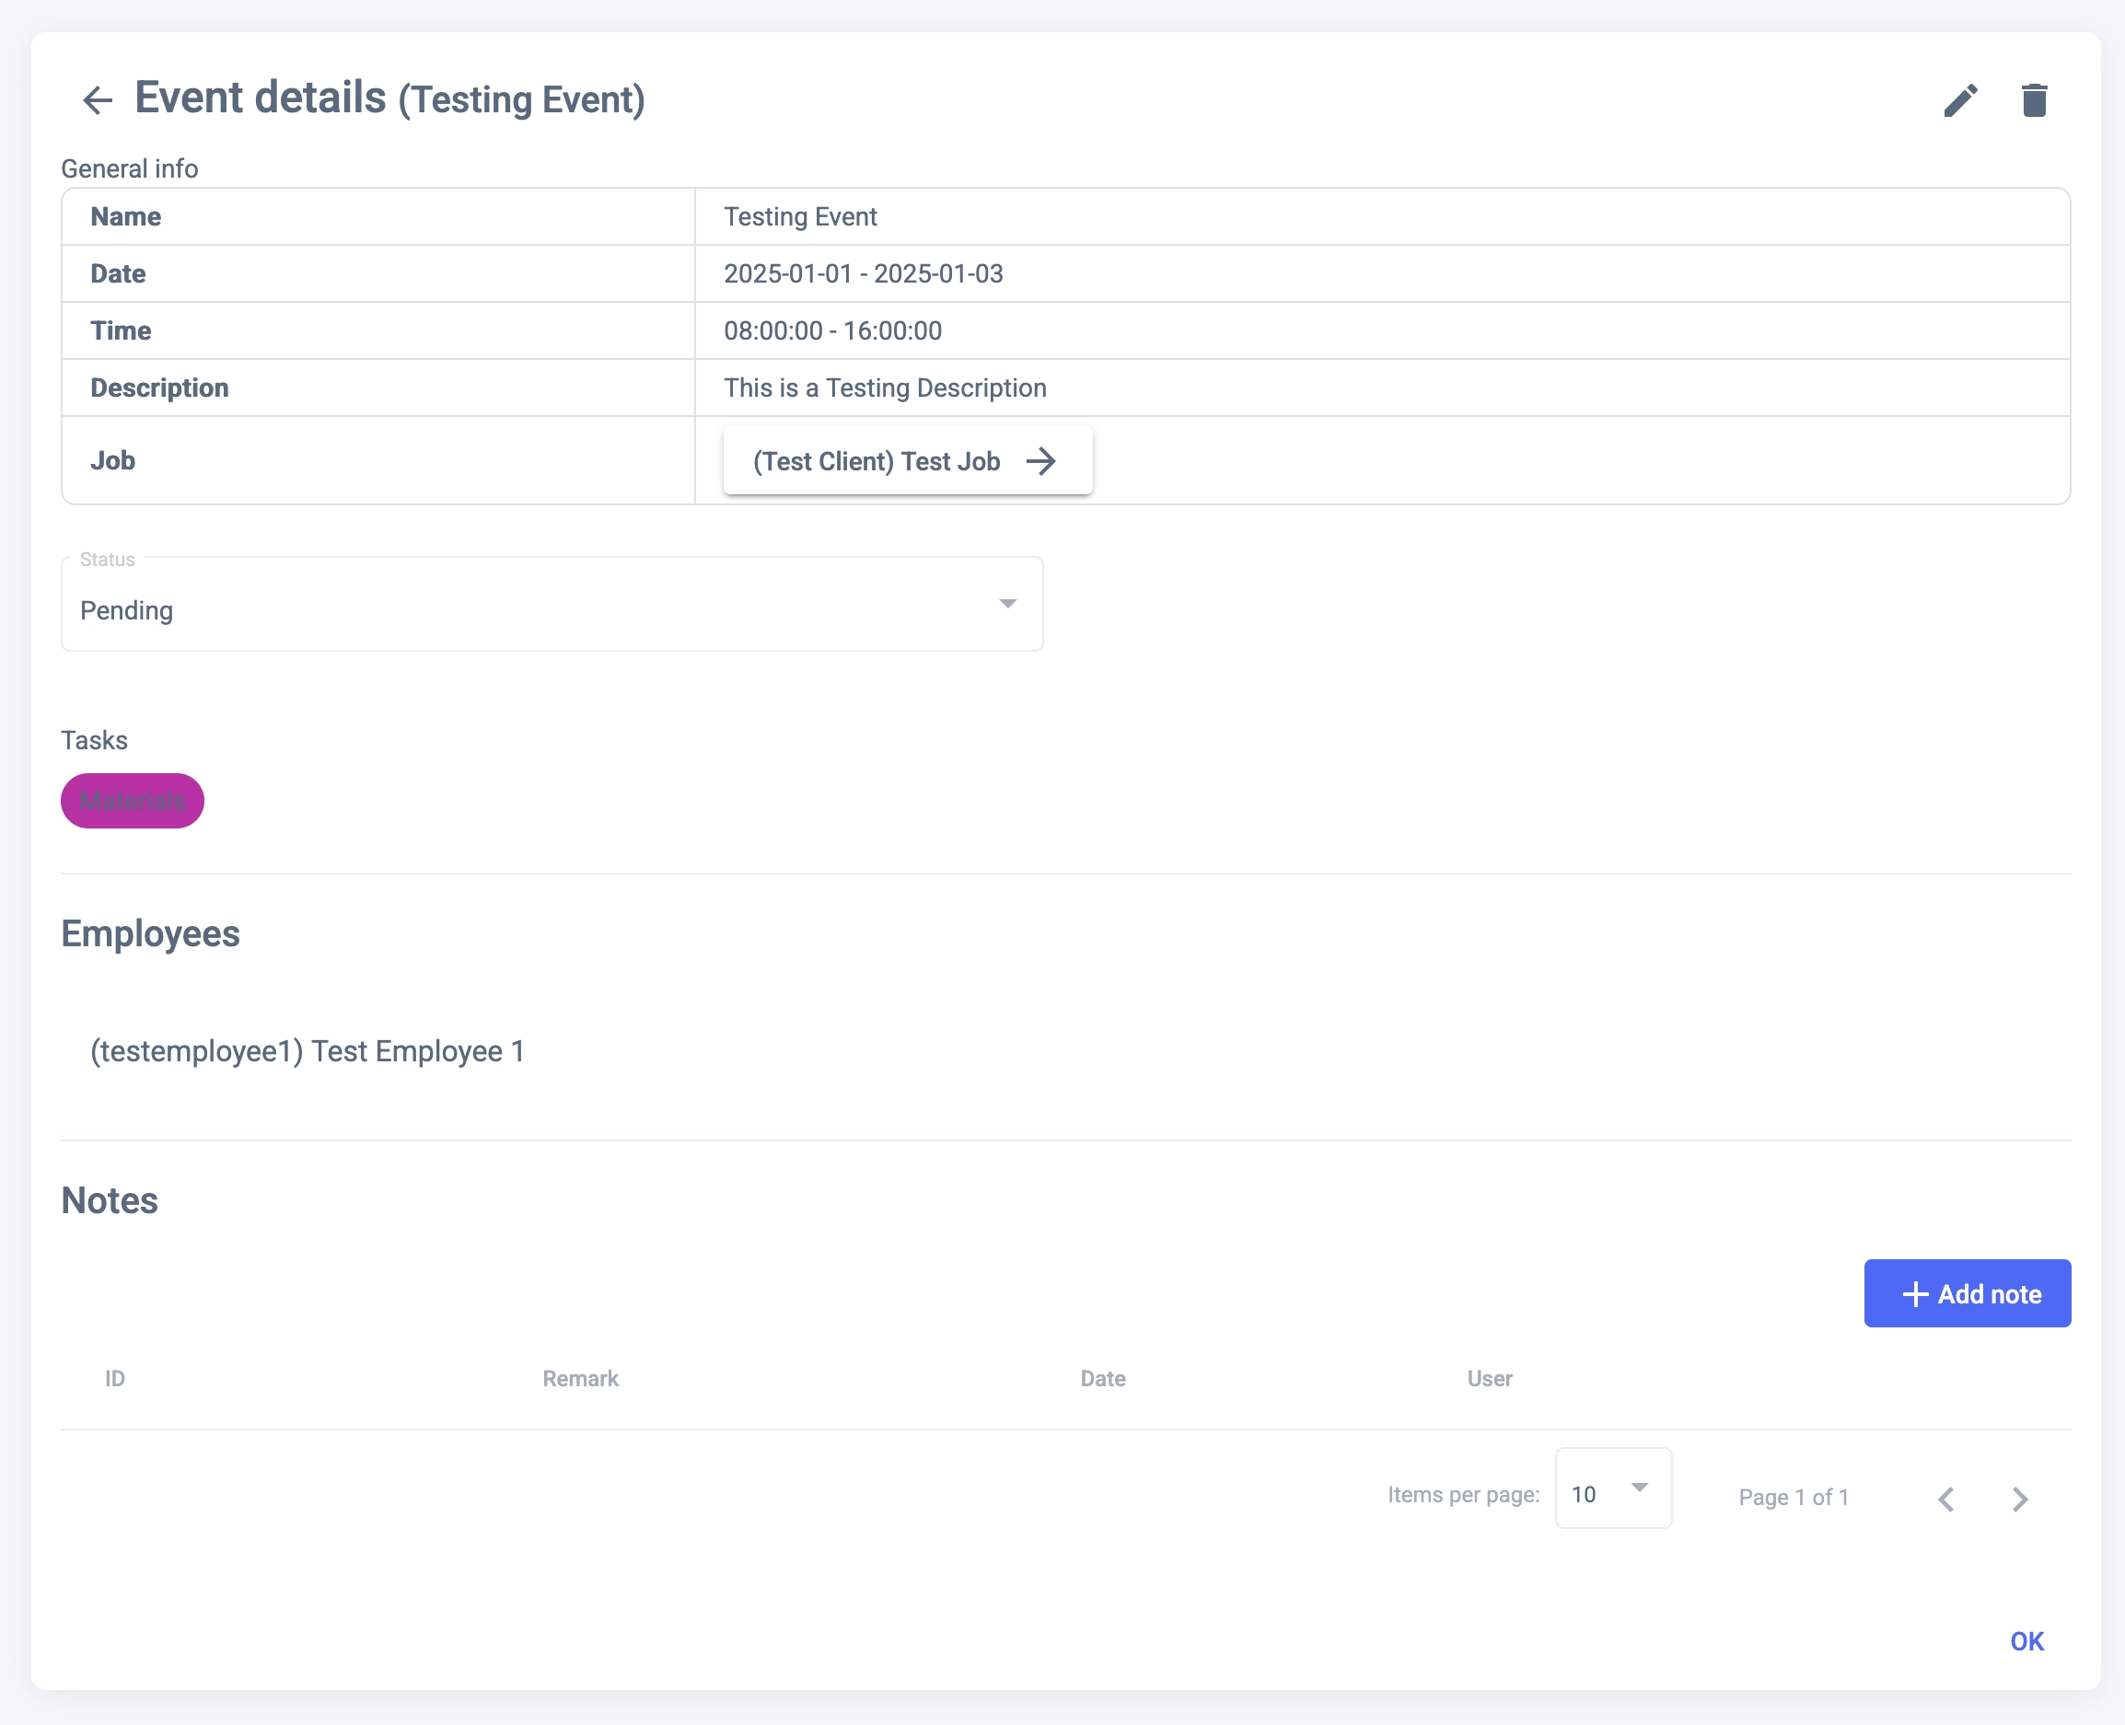Click the magenta Materials task chip

tap(133, 801)
